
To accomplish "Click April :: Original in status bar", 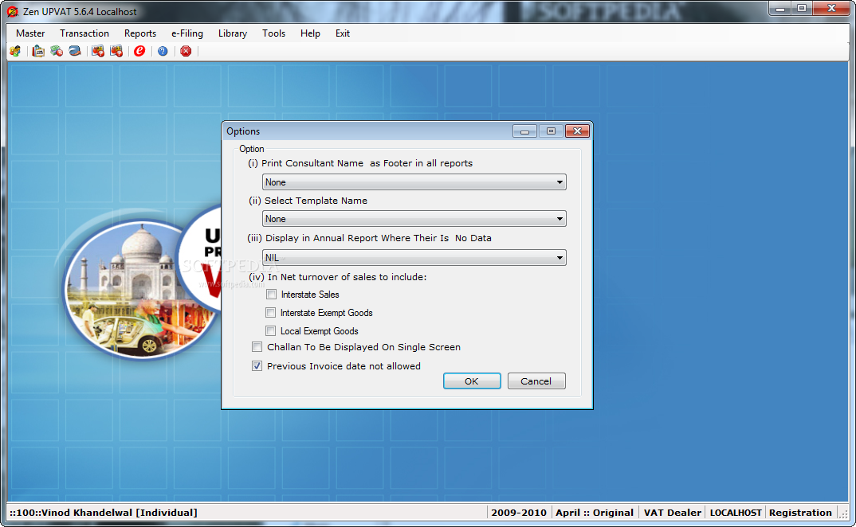I will tap(595, 513).
